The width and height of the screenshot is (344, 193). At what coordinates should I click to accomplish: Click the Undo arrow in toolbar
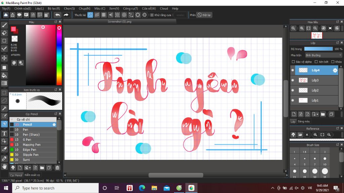pos(57,15)
